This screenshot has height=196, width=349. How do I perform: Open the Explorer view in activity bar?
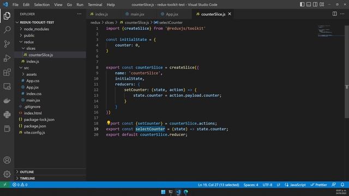pos(7,16)
